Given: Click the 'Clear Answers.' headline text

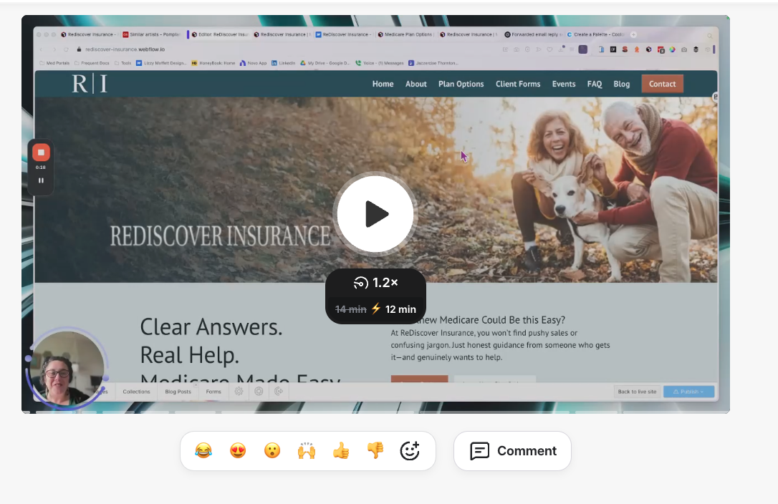Looking at the screenshot, I should click(211, 327).
